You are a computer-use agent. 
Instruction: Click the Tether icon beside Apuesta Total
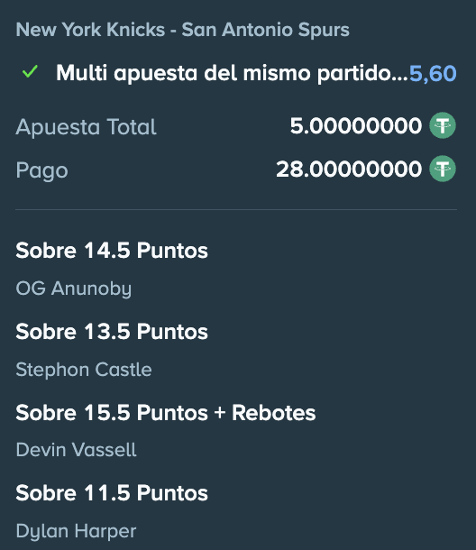point(443,125)
